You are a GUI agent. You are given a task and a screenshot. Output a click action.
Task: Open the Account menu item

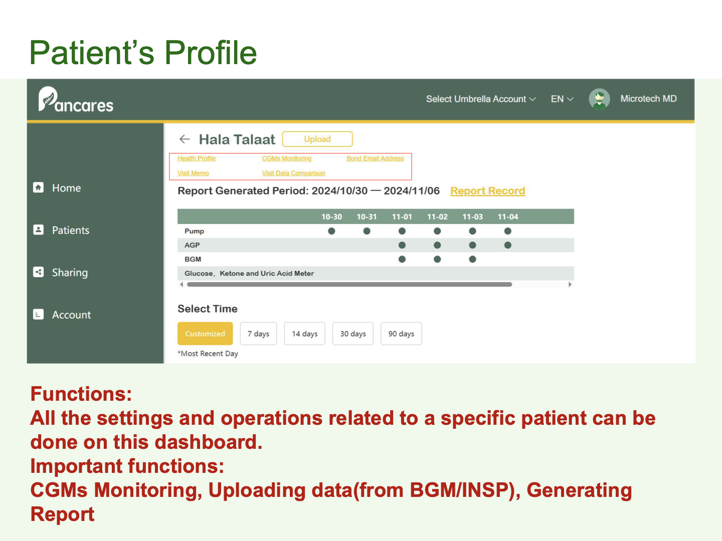[x=72, y=315]
